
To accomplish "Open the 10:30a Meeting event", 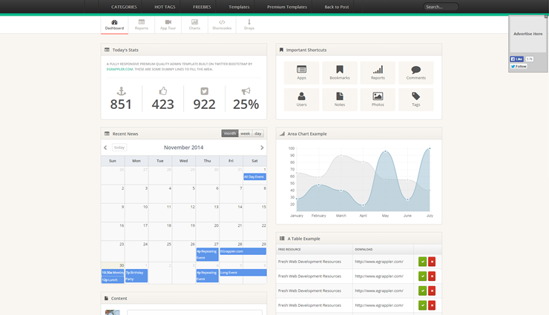I will (x=112, y=273).
